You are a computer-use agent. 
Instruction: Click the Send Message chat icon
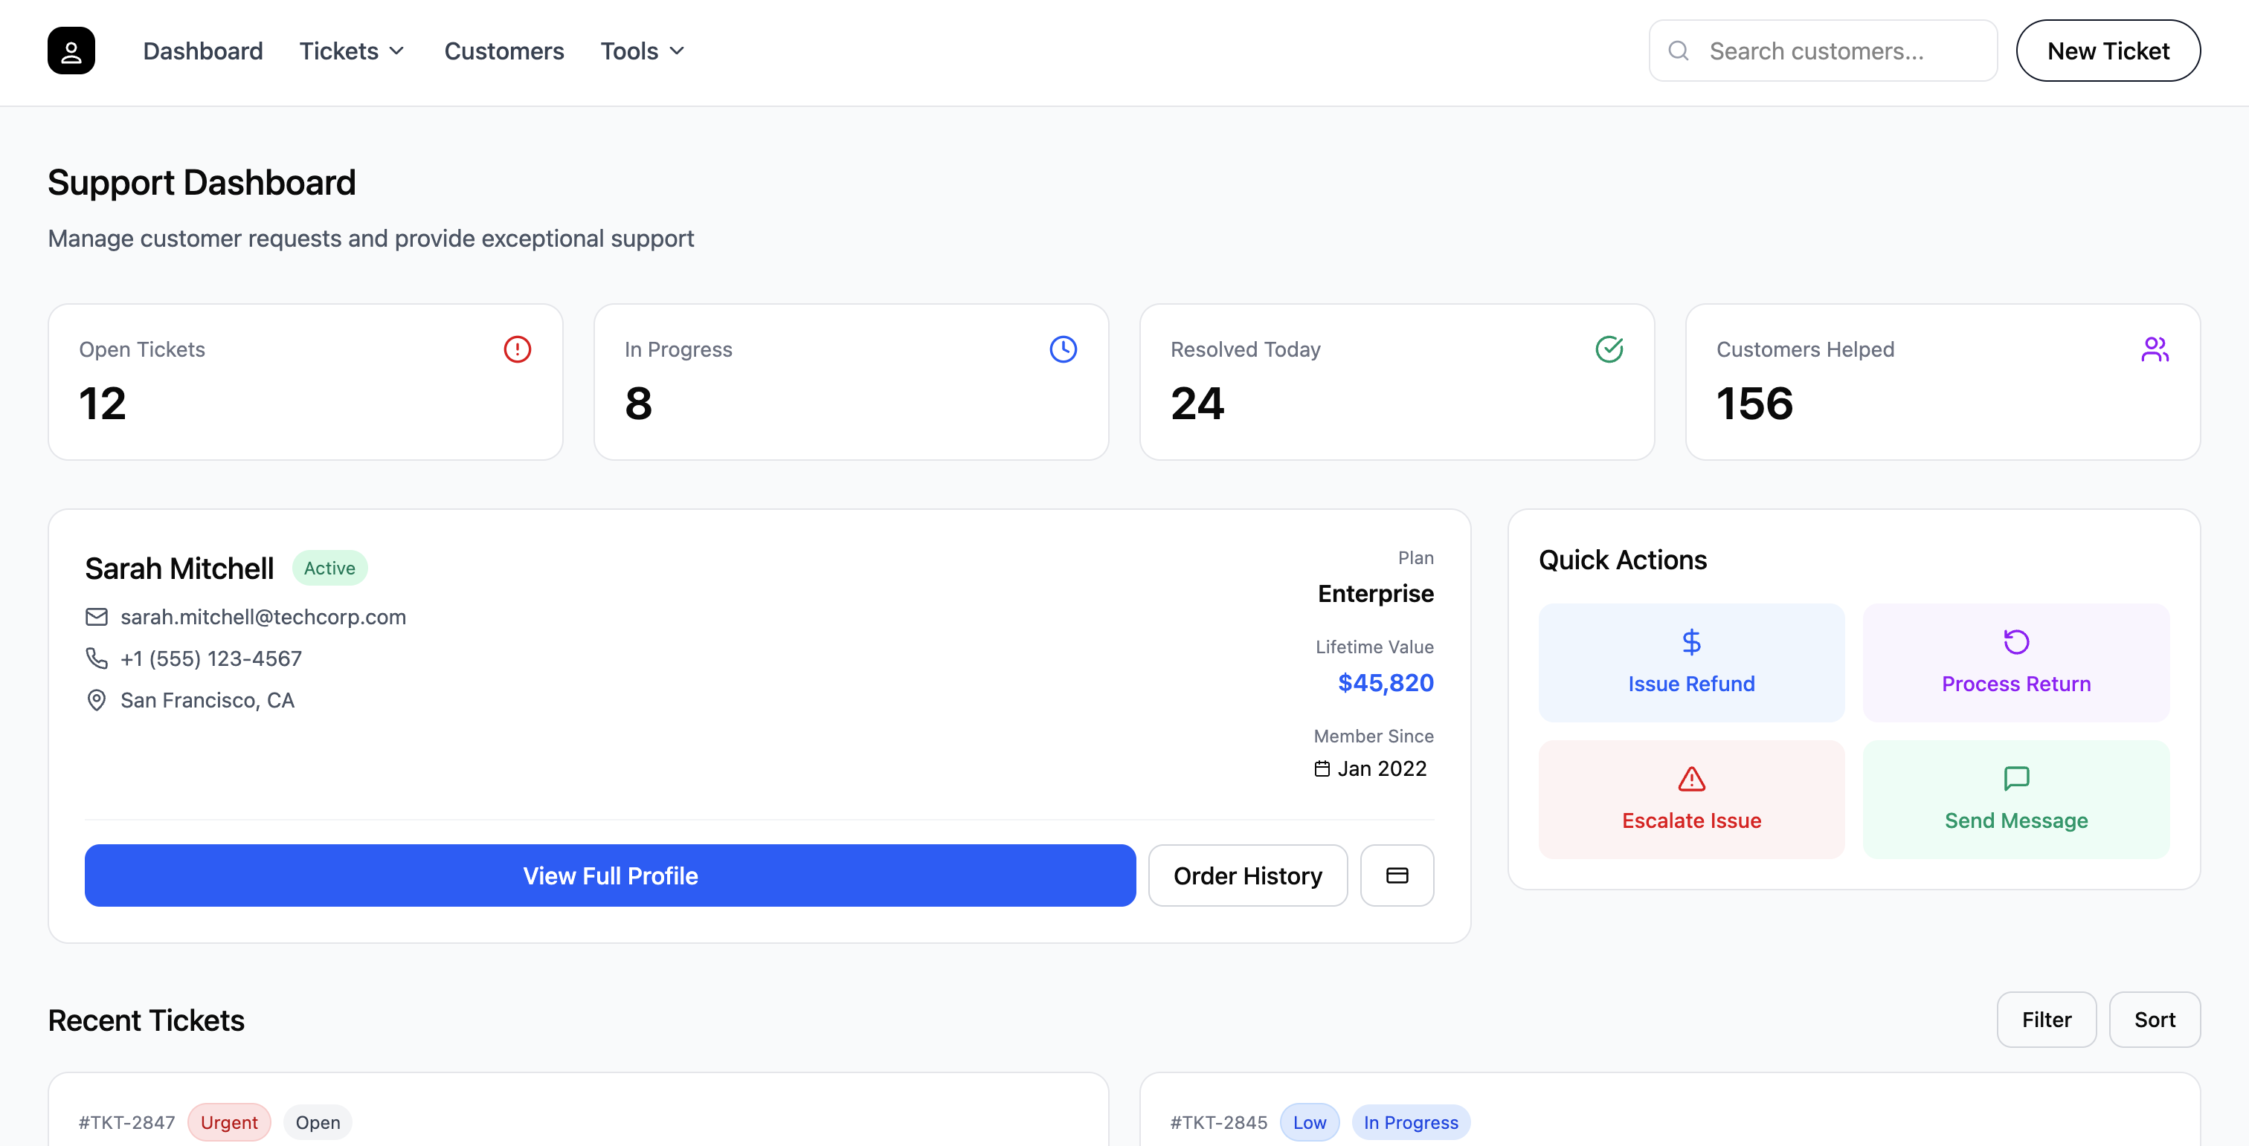click(x=2016, y=779)
